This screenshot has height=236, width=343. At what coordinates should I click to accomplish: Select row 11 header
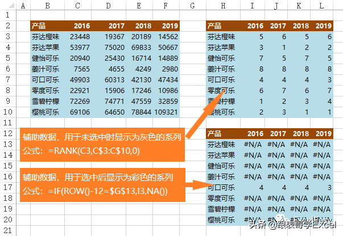(8, 123)
